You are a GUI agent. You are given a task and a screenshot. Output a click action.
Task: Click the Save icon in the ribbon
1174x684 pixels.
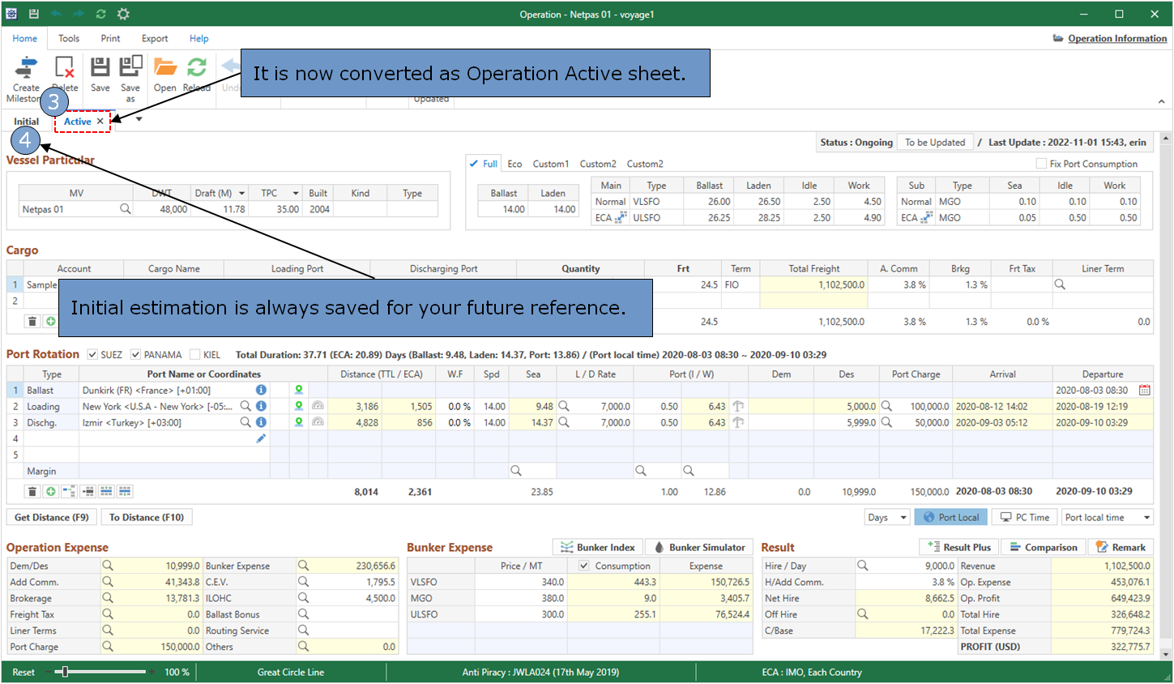[x=100, y=67]
